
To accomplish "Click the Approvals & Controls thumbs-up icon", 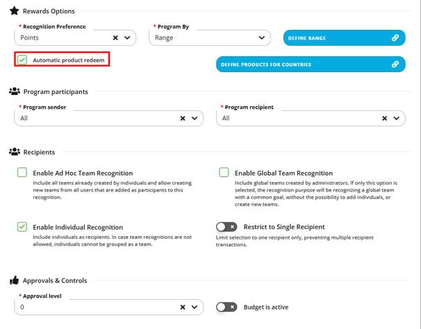I will click(14, 280).
